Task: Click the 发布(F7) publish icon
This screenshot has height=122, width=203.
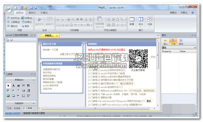Action: click(x=49, y=19)
